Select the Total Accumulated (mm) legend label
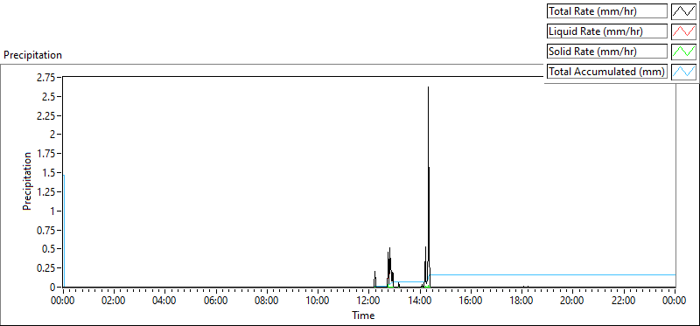700x326 pixels. (x=607, y=72)
